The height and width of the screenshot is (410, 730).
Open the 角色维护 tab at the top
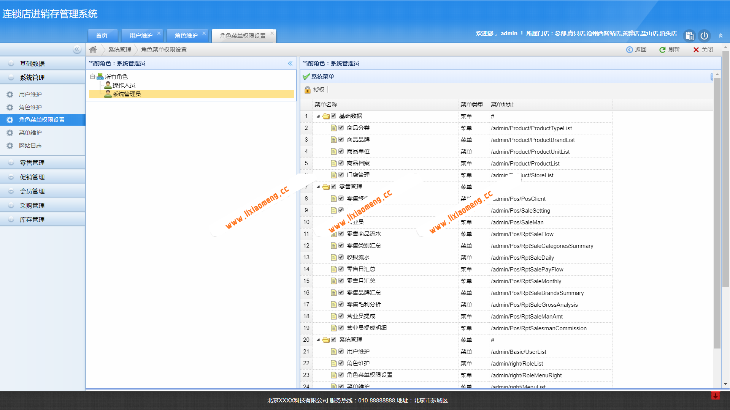[186, 35]
